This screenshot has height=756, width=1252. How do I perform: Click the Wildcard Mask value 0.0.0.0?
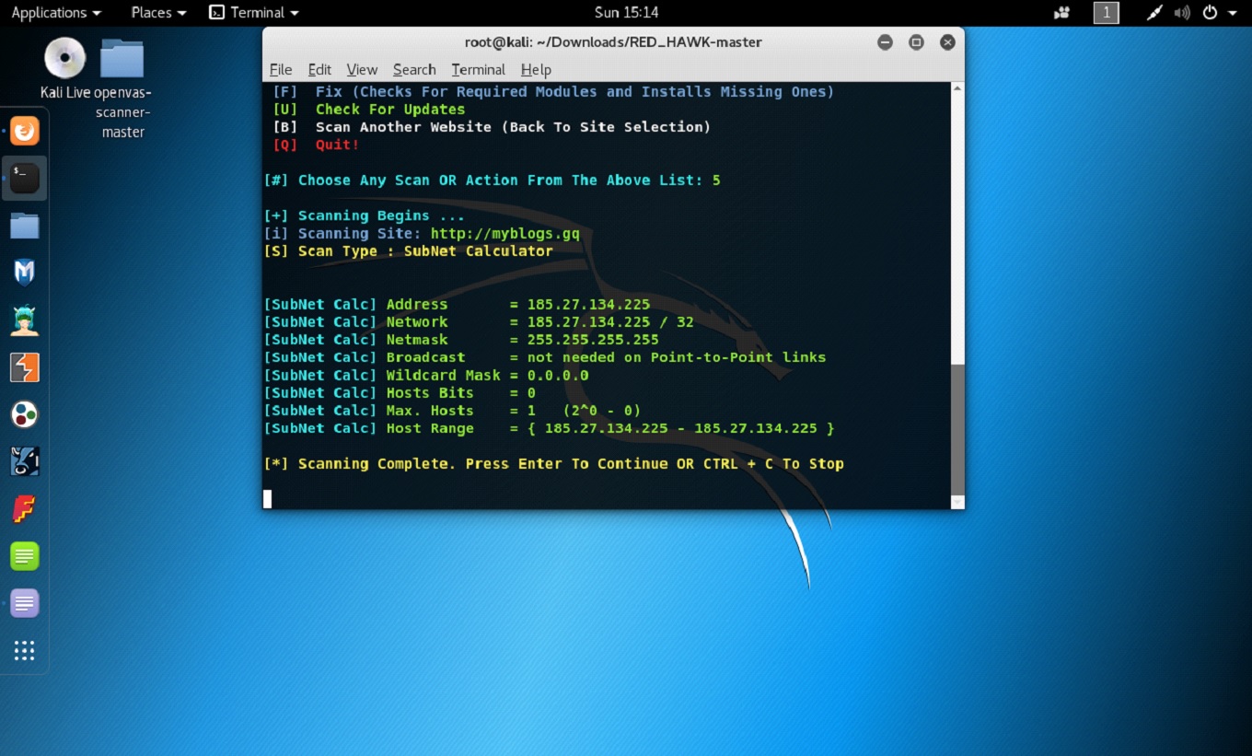558,376
